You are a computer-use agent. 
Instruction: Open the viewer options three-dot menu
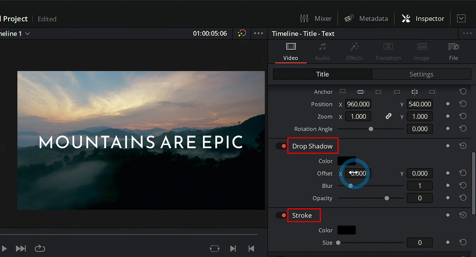click(259, 33)
